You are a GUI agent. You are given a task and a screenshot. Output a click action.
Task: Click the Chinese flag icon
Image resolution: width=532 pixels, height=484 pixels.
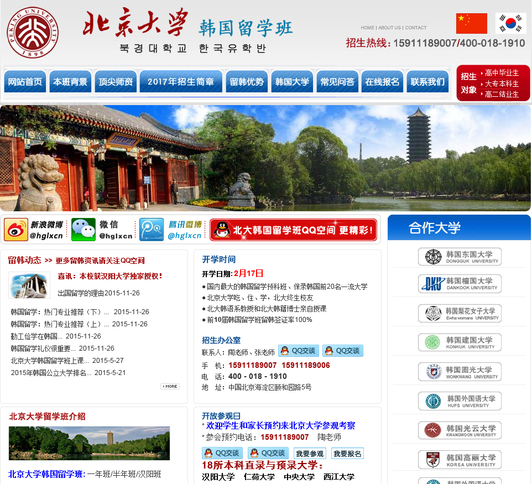coord(472,23)
